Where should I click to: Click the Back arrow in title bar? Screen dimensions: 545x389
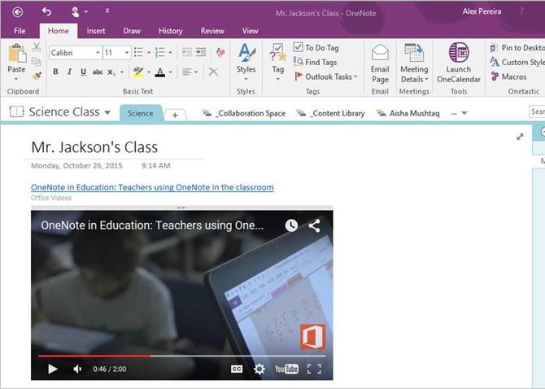[x=18, y=12]
